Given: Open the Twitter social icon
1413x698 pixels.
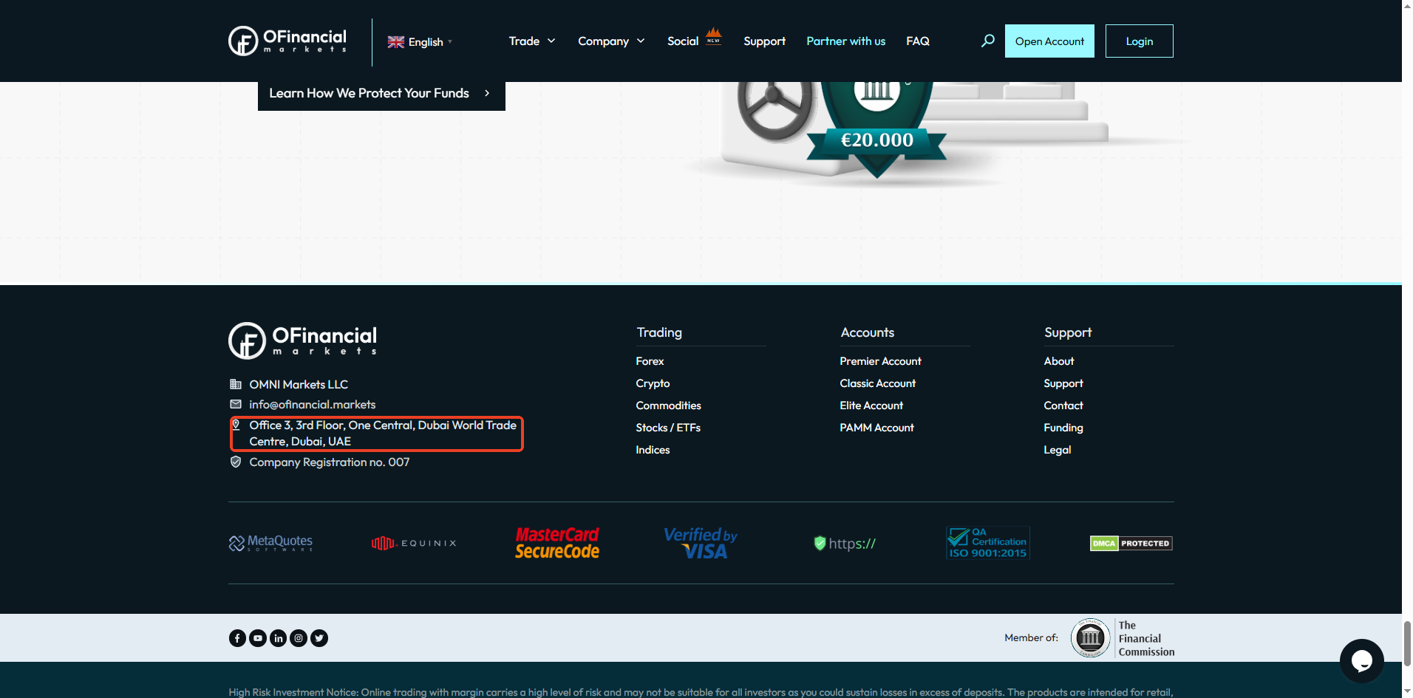Looking at the screenshot, I should pos(319,638).
